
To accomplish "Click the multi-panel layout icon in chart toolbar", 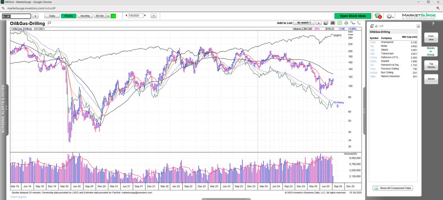I will pyautogui.click(x=333, y=23).
